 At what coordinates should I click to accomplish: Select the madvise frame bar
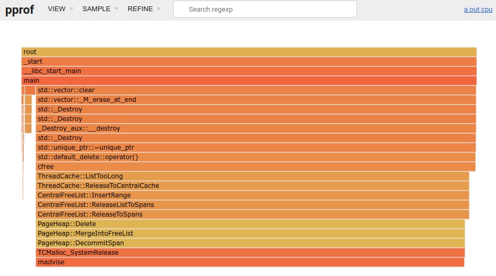(250, 262)
